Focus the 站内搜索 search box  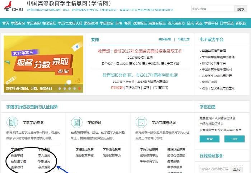(x=213, y=9)
